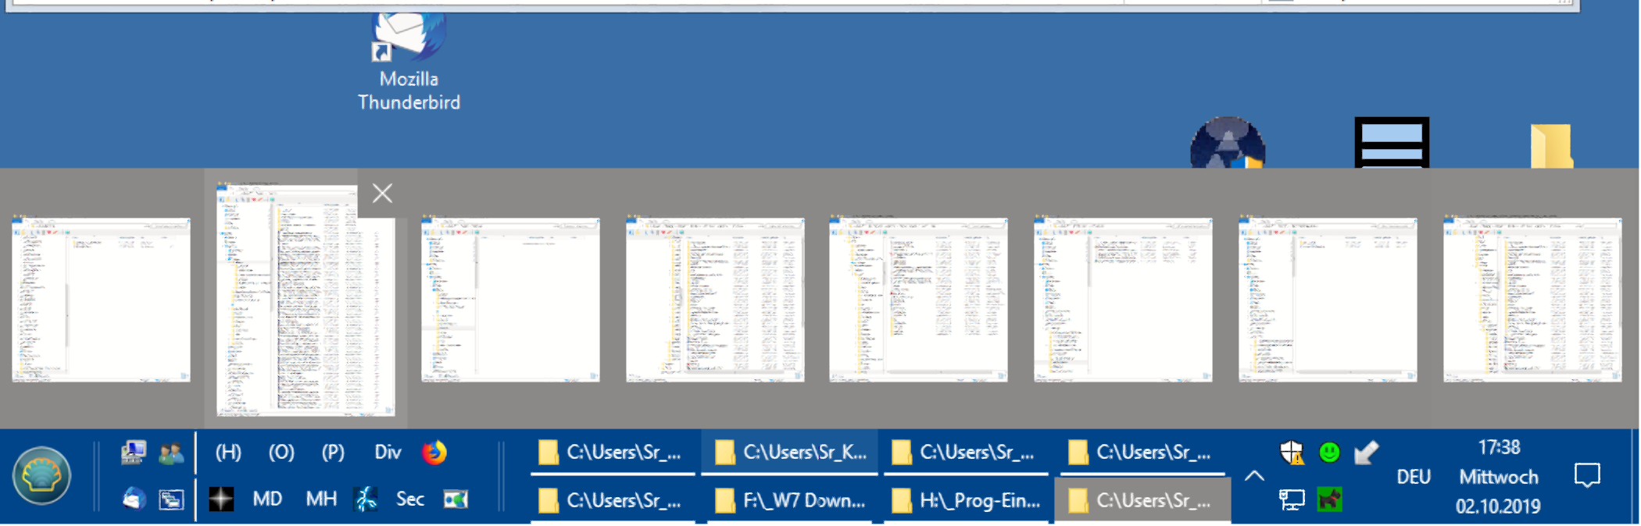Click the grey highlighted C:\Users\Sr_... taskbar button
The width and height of the screenshot is (1641, 526).
tap(1142, 500)
